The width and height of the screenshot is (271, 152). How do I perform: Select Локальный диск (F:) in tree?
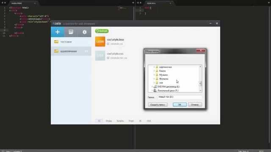(x=168, y=90)
